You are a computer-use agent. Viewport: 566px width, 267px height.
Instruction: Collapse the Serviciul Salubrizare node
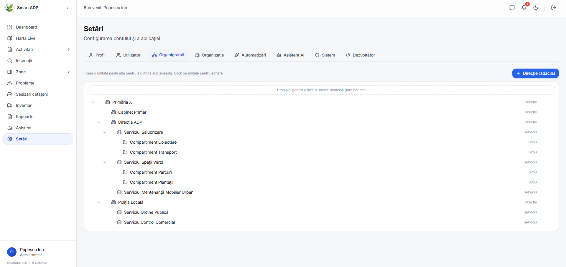click(x=105, y=132)
